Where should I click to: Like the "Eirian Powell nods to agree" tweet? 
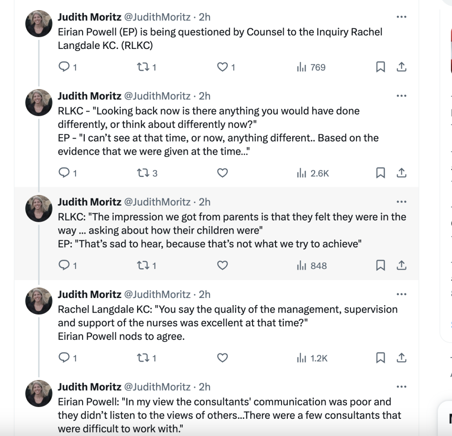(222, 358)
